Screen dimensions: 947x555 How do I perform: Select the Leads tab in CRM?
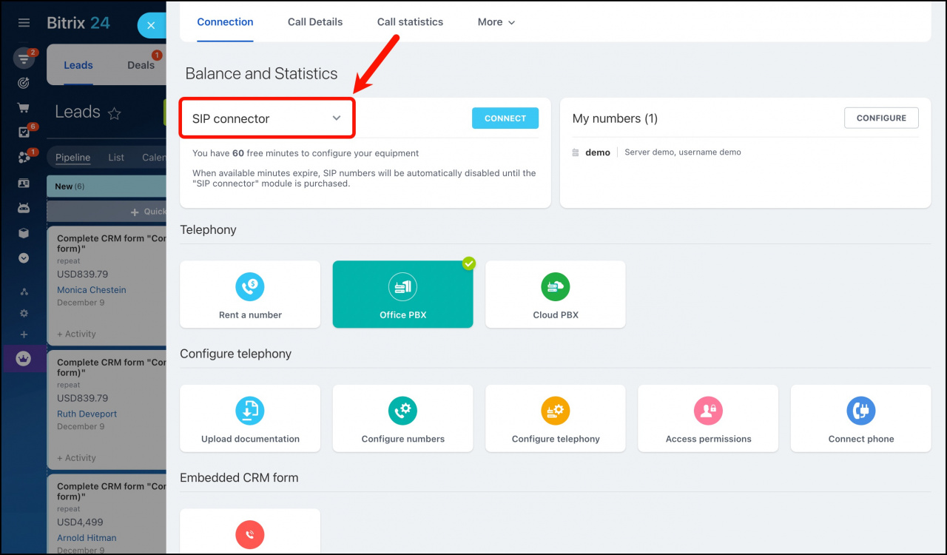pos(78,65)
